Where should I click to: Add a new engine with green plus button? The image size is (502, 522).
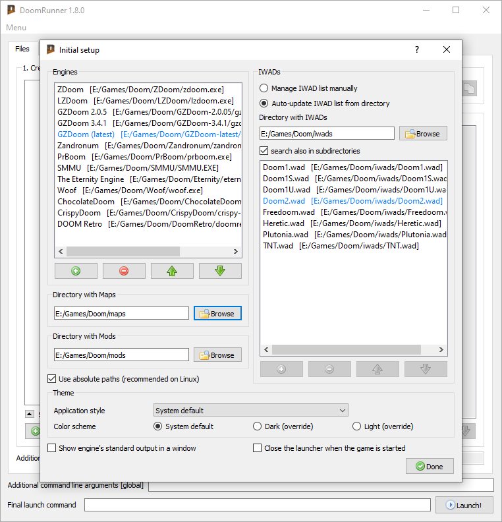click(76, 271)
